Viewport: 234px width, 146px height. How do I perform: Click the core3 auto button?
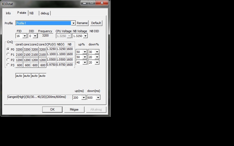43,76
